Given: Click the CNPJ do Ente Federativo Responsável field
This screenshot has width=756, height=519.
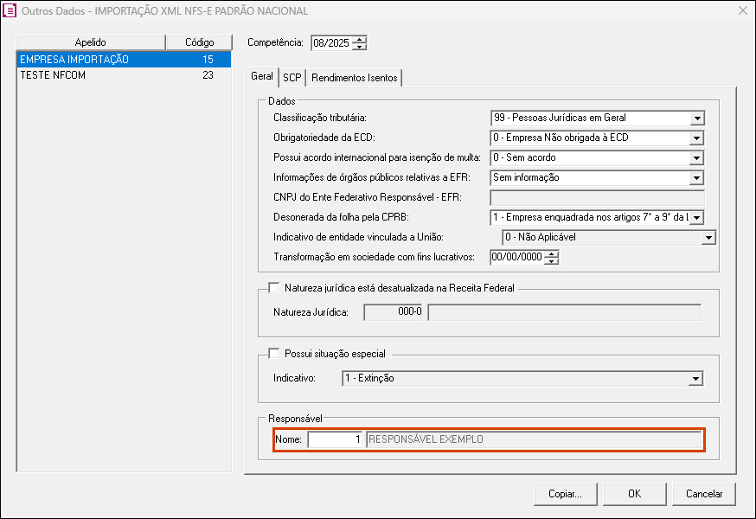Looking at the screenshot, I should [597, 198].
